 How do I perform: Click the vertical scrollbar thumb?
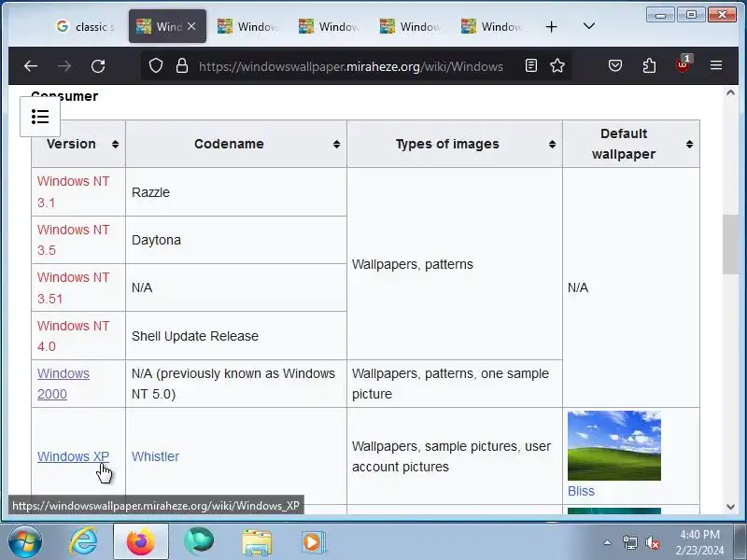[730, 245]
